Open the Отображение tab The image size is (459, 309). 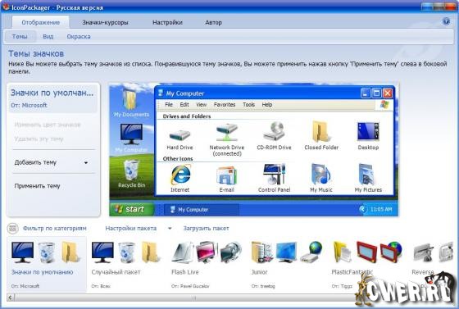pos(41,22)
